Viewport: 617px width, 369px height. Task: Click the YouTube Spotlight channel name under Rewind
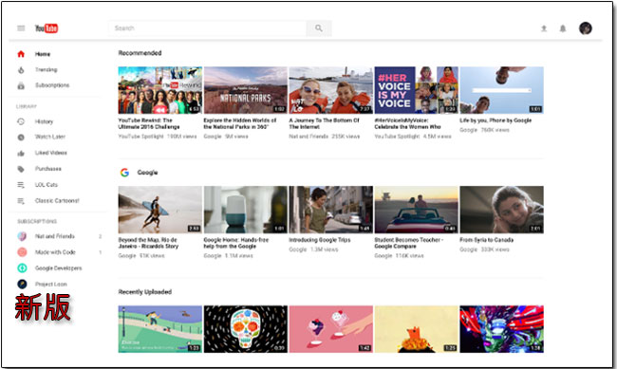pos(140,136)
